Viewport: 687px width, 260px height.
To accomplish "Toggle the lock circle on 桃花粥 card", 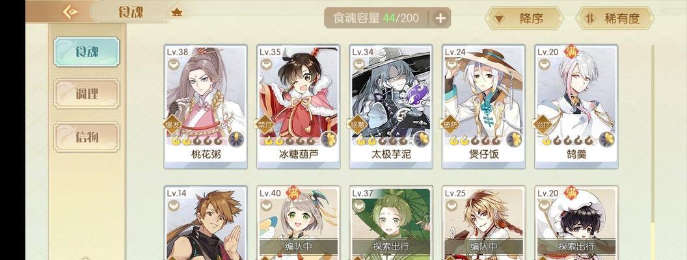I will [x=174, y=64].
